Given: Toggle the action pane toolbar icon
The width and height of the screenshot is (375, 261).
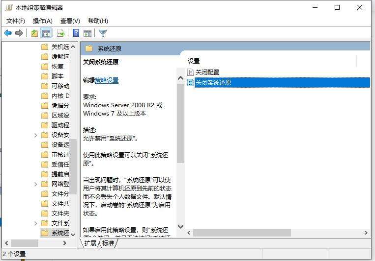Looking at the screenshot, I should coord(87,33).
